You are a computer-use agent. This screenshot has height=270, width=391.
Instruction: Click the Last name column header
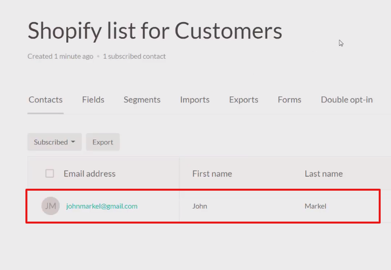[324, 174]
